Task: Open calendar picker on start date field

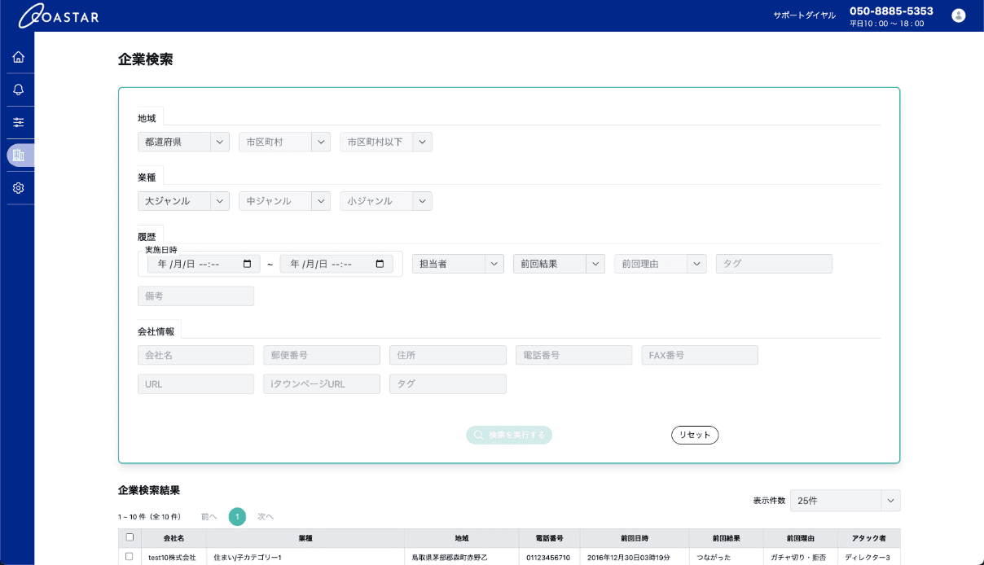Action: coord(248,264)
